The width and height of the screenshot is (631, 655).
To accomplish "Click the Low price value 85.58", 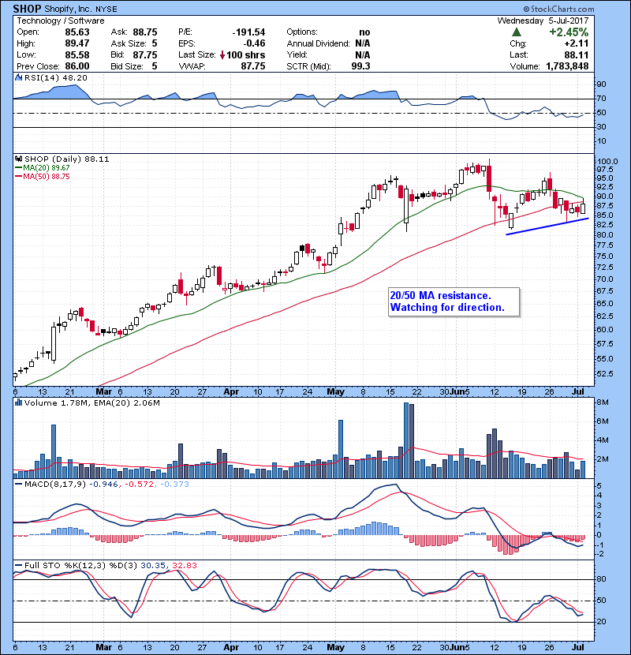I will click(x=77, y=54).
